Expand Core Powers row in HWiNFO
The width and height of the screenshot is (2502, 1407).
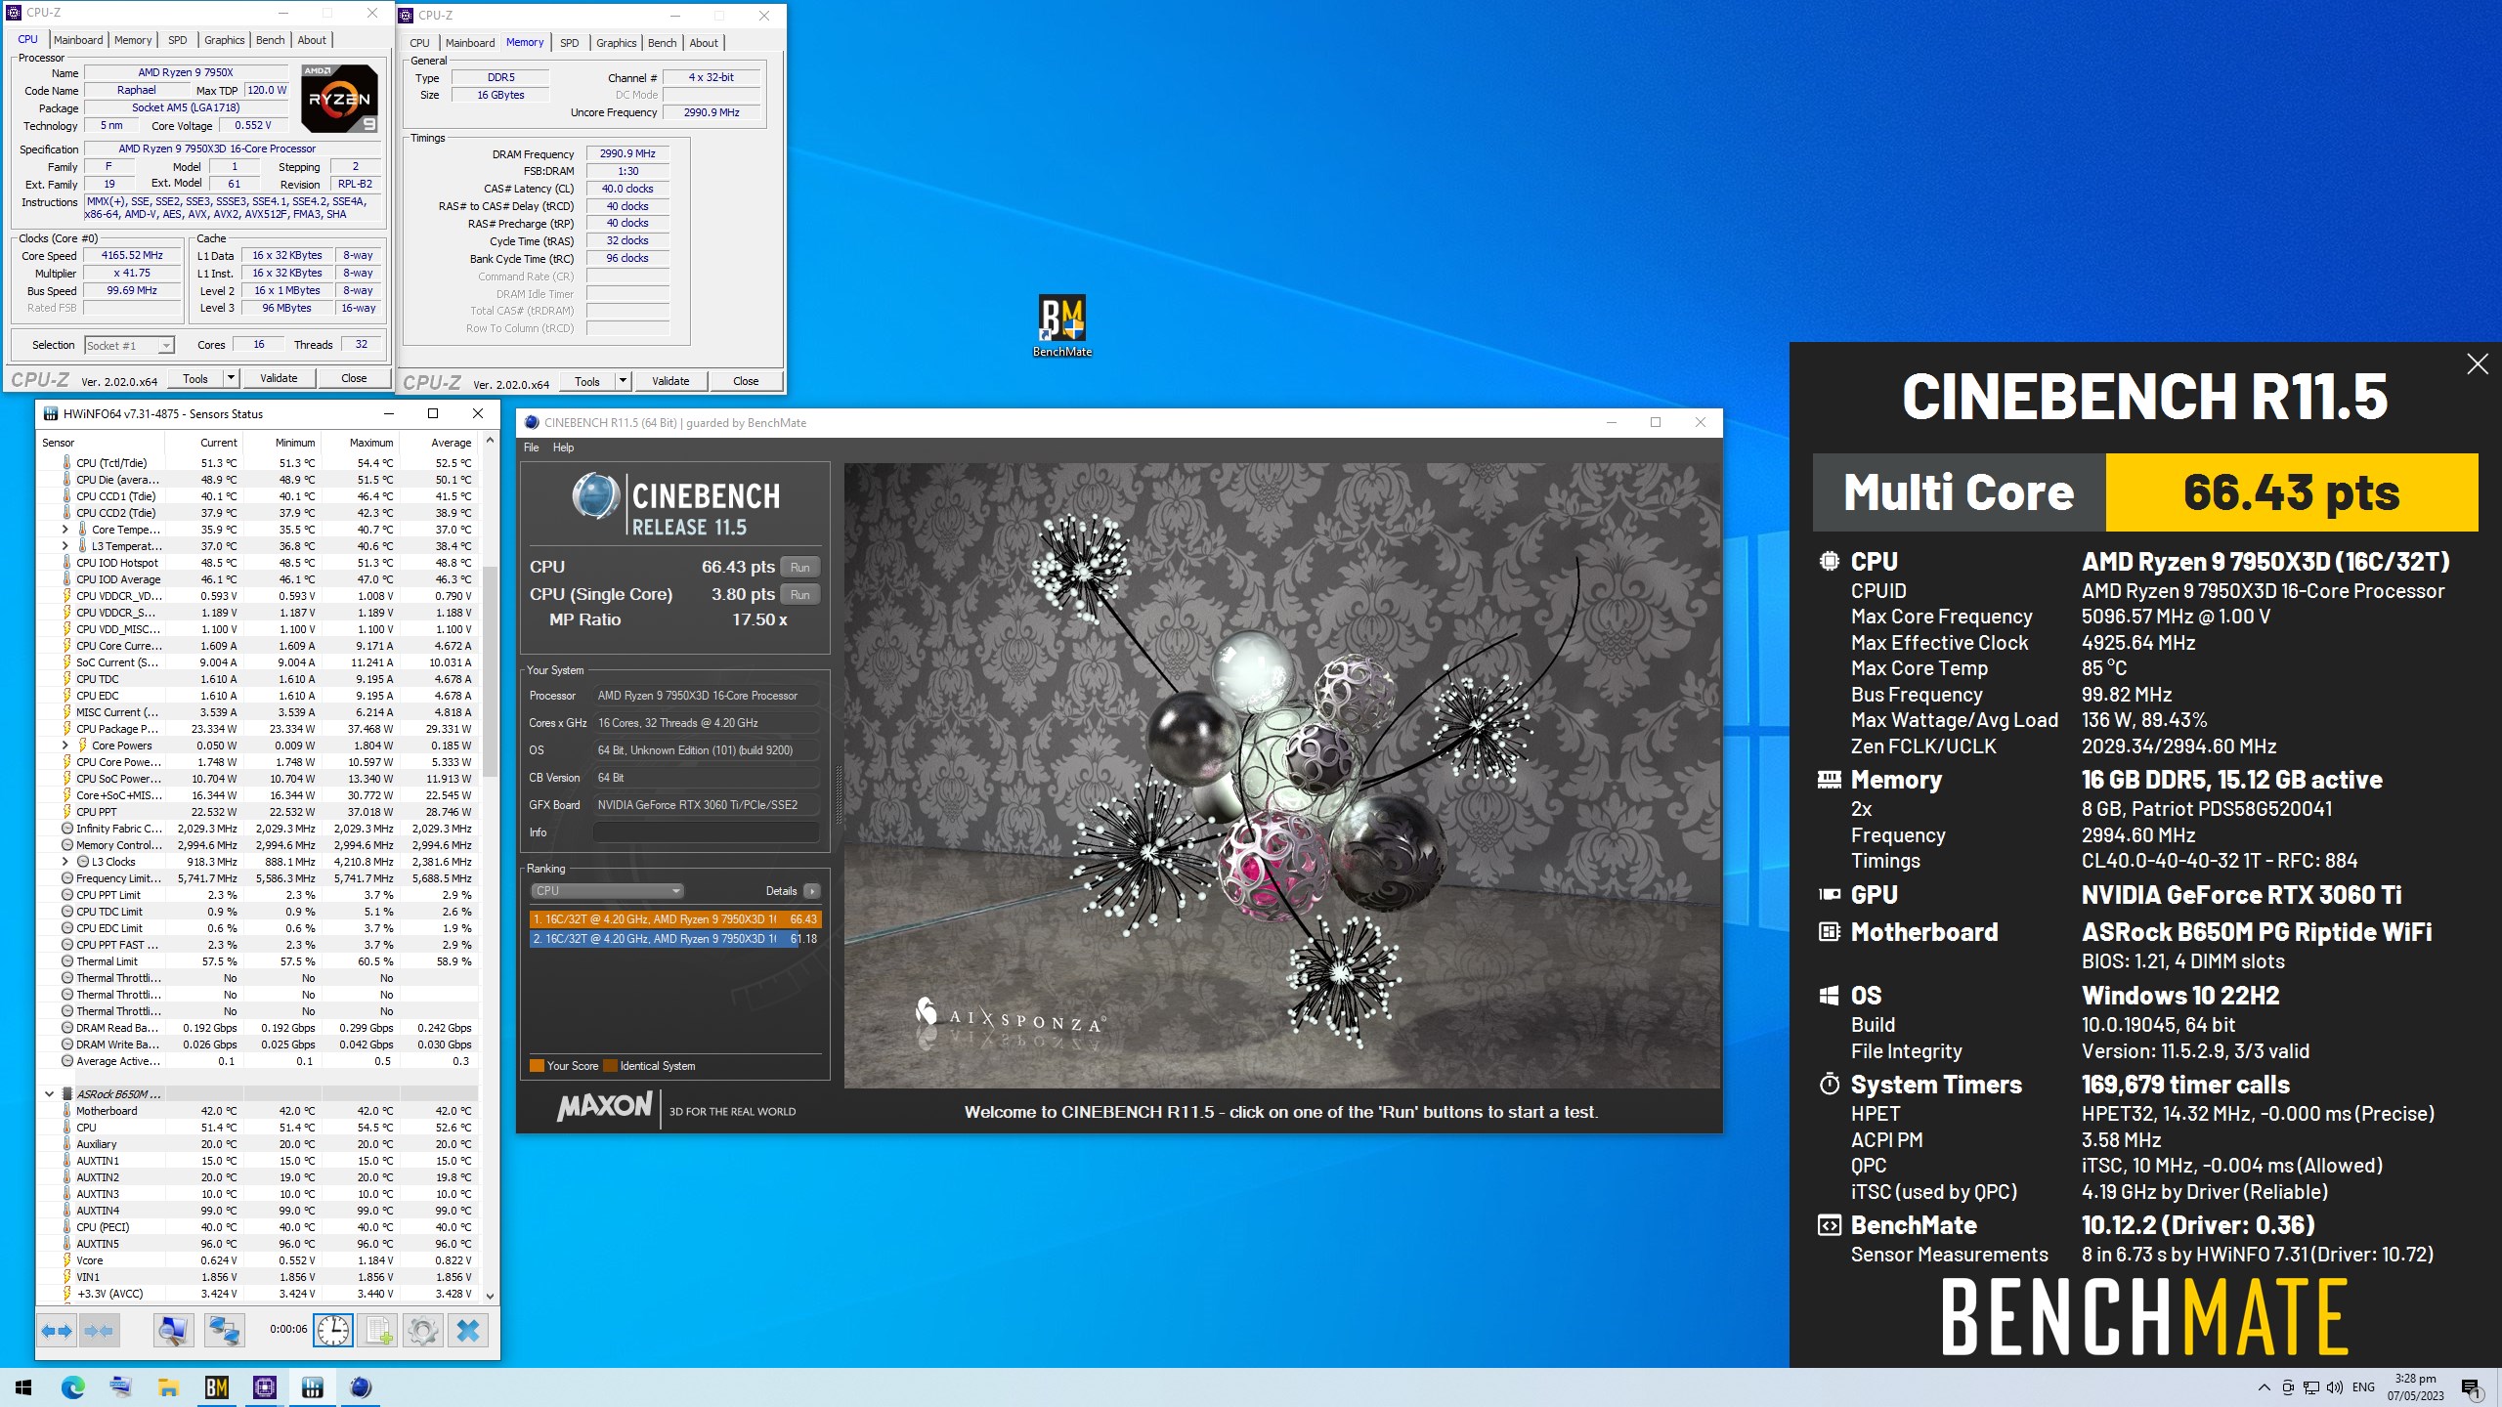[x=65, y=746]
